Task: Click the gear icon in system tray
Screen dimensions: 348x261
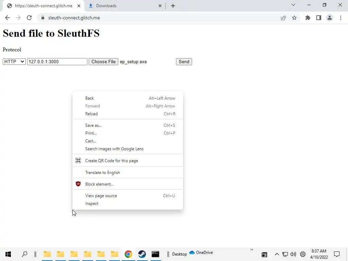Action: [x=303, y=254]
